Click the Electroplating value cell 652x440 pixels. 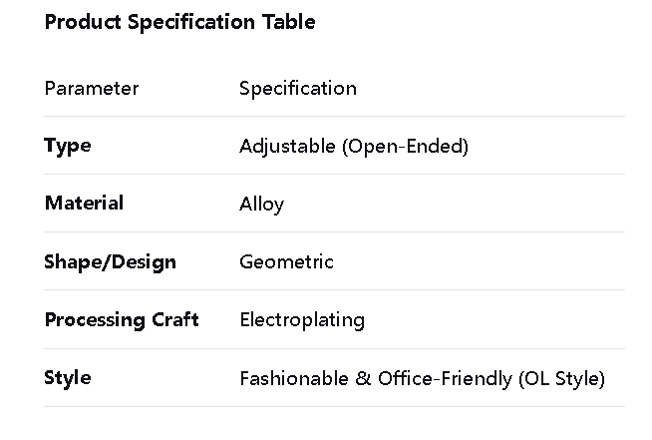click(302, 320)
